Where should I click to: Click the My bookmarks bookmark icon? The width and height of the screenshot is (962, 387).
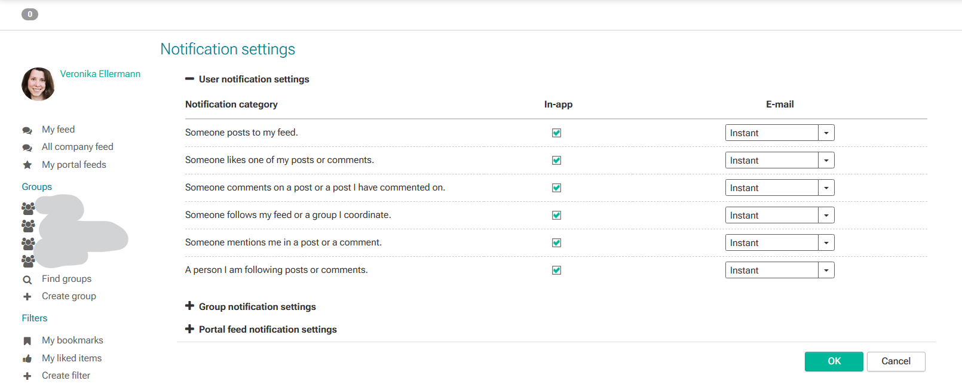pos(27,341)
